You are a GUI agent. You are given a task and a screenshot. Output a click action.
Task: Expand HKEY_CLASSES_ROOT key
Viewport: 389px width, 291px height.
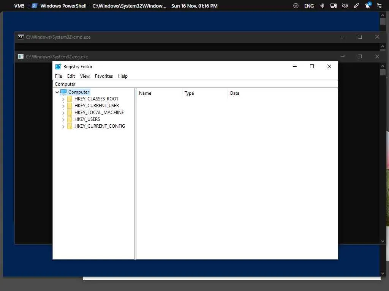63,99
